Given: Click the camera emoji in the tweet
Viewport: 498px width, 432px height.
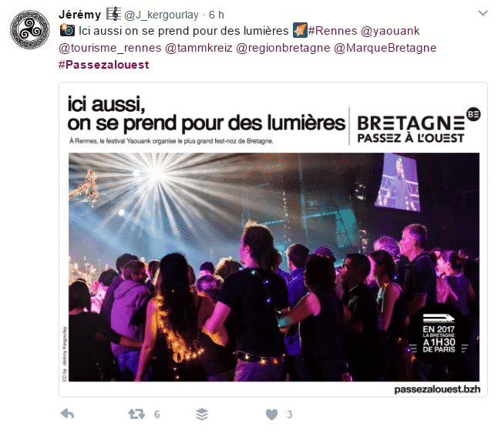Looking at the screenshot, I should coord(67,30).
